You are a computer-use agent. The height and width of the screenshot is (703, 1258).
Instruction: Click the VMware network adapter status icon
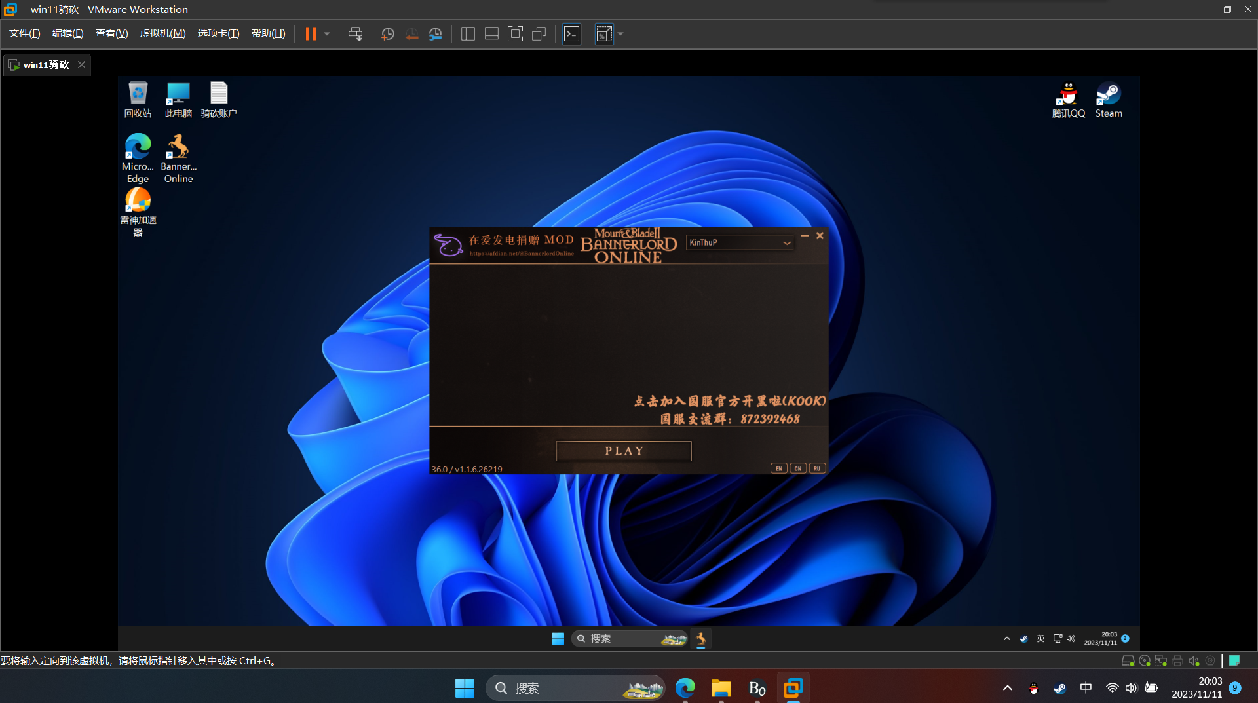coord(1161,660)
